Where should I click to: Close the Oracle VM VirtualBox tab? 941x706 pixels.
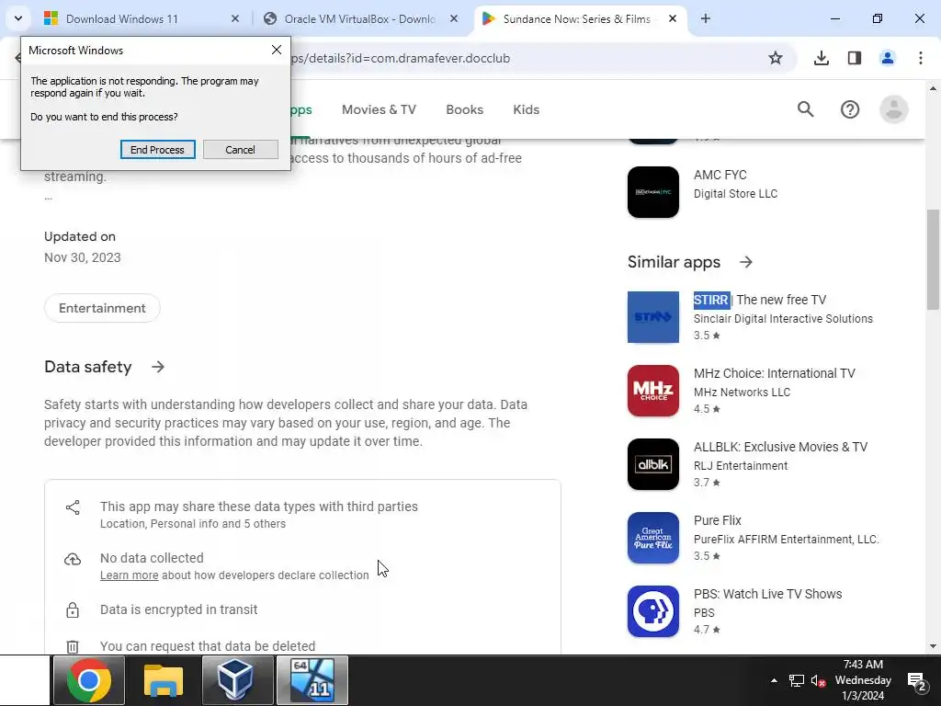pos(454,18)
